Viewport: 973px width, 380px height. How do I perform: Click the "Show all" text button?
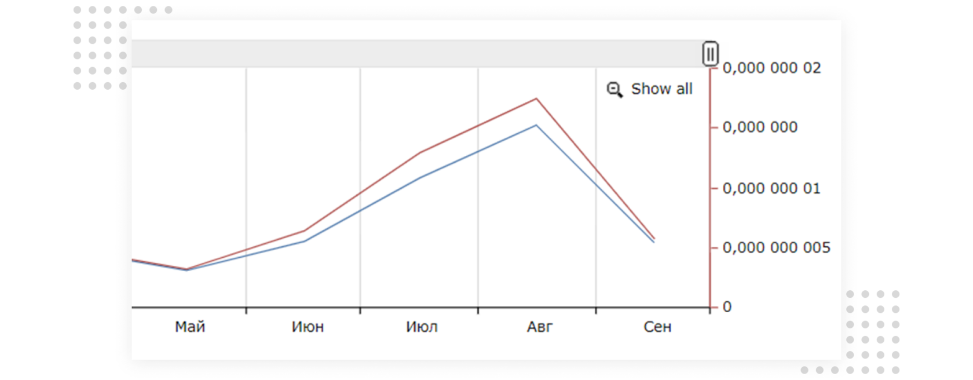pyautogui.click(x=661, y=89)
